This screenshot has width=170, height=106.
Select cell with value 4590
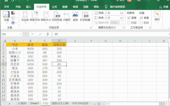tap(31, 84)
